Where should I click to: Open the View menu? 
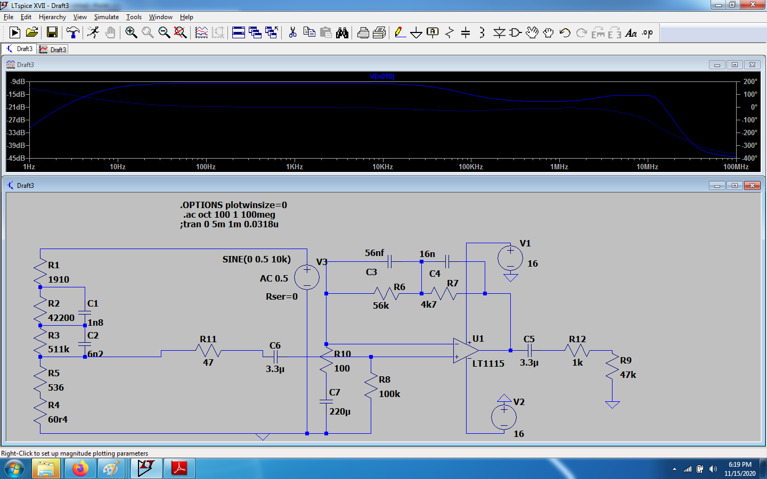[80, 17]
